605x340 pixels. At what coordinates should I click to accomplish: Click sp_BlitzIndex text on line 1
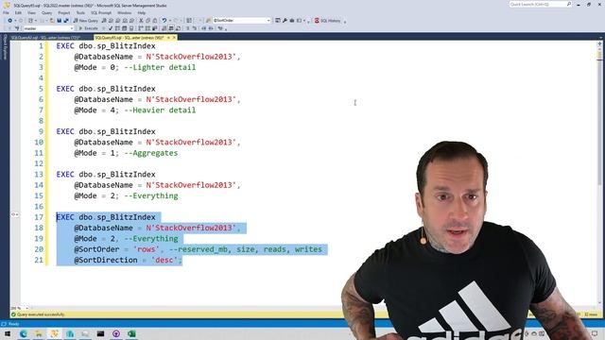pyautogui.click(x=126, y=46)
